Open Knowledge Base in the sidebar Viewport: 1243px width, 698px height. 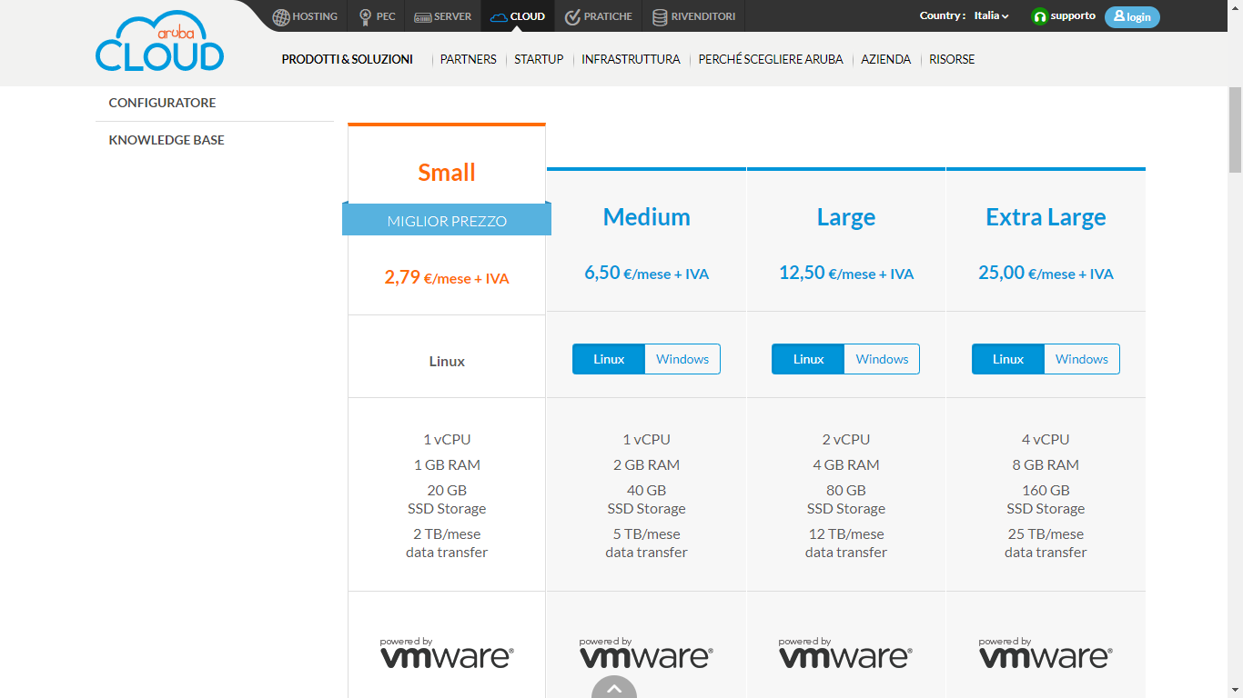[167, 140]
